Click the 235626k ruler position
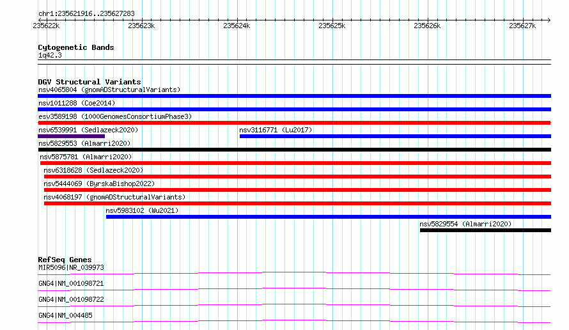 tap(427, 26)
